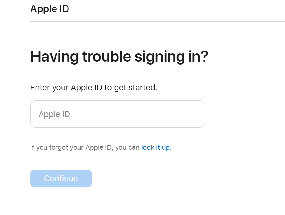Focus the field via its "Apple ID" placeholder
Image resolution: width=285 pixels, height=215 pixels.
pyautogui.click(x=54, y=114)
